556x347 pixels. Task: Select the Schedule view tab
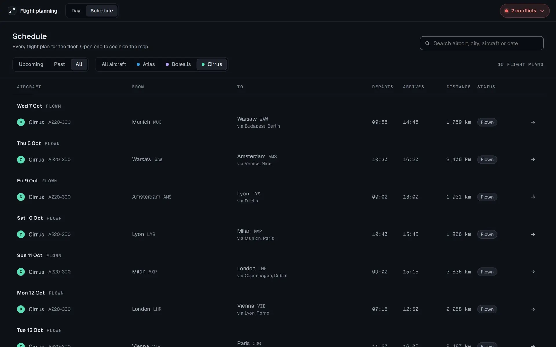[102, 11]
